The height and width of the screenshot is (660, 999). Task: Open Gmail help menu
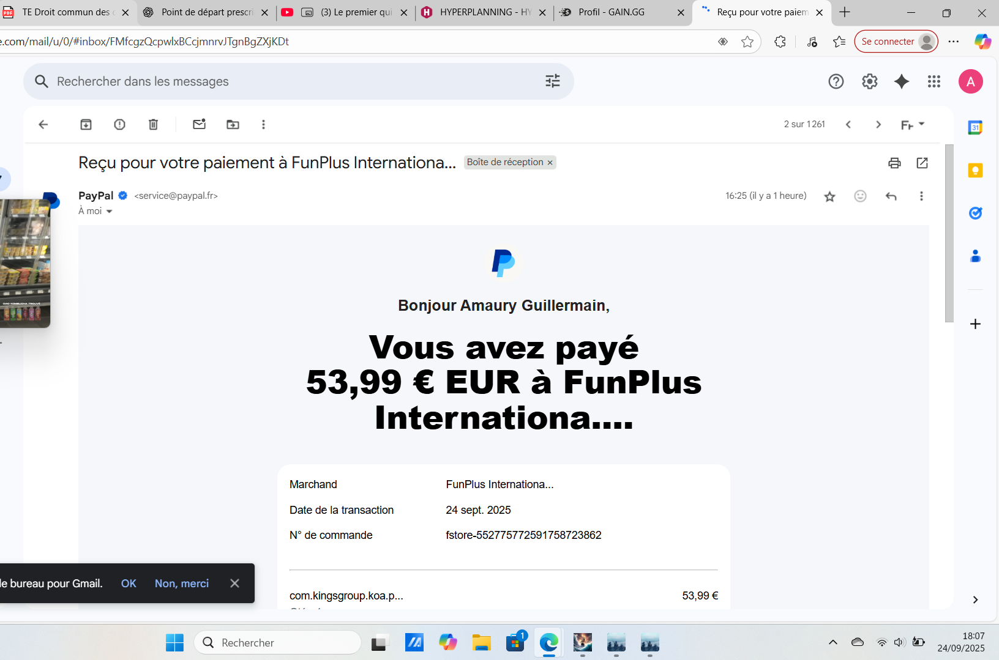(x=836, y=81)
